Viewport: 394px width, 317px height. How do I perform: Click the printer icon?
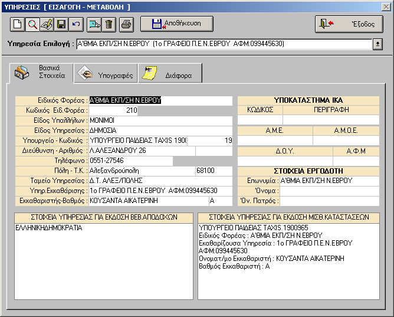coord(126,24)
